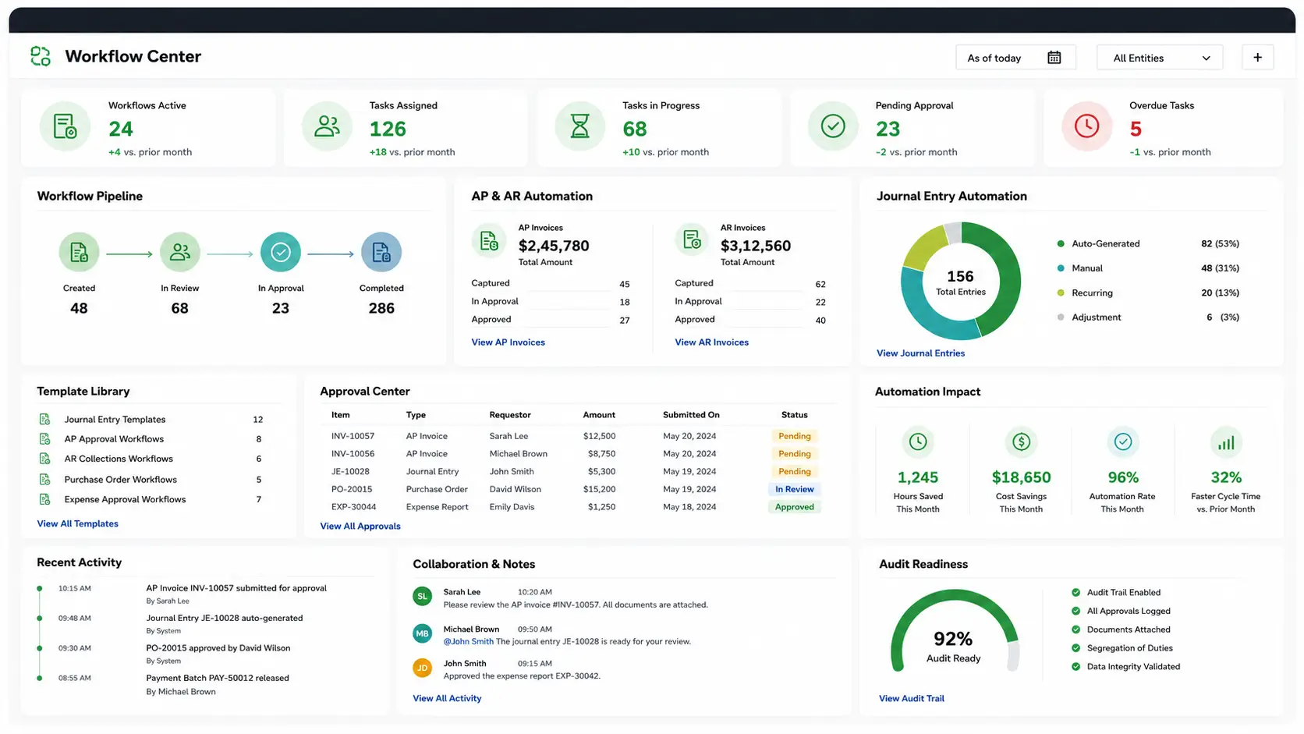Click the Journal Entry Templates row icon
Viewport: 1304px width, 734px height.
44,420
